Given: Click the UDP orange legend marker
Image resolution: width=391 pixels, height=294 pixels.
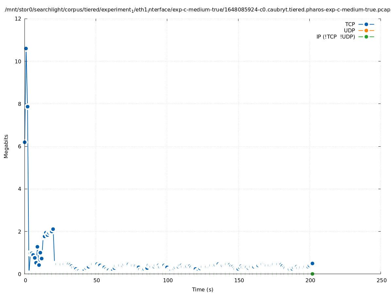Looking at the screenshot, I should [x=366, y=30].
